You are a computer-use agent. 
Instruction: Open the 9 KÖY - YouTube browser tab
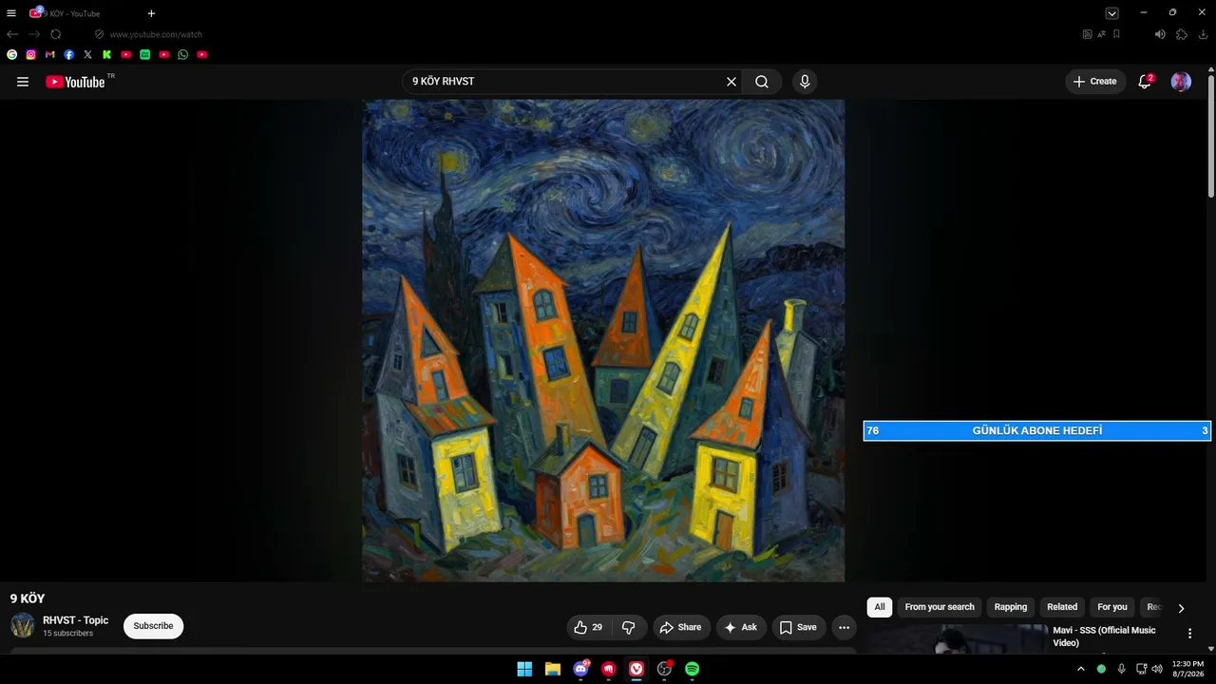point(71,13)
